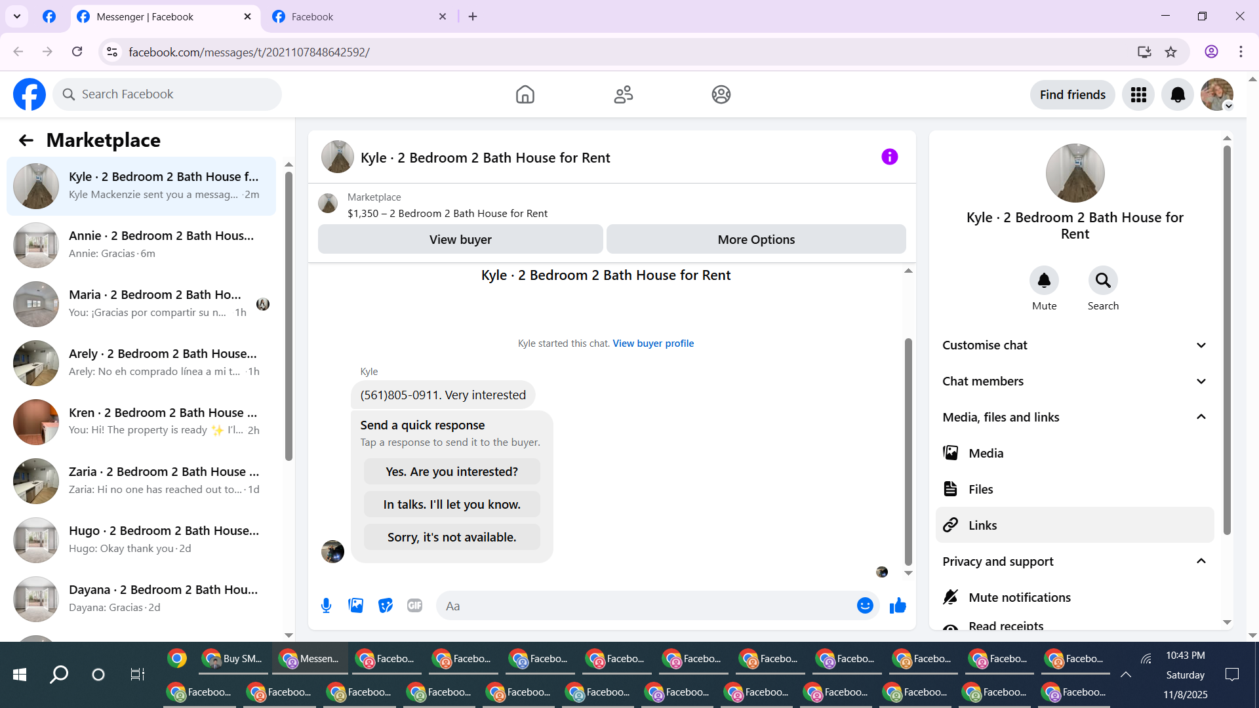Screen dimensions: 1259x708
Task: Open the Facebook apps grid menu
Action: coord(1138,95)
